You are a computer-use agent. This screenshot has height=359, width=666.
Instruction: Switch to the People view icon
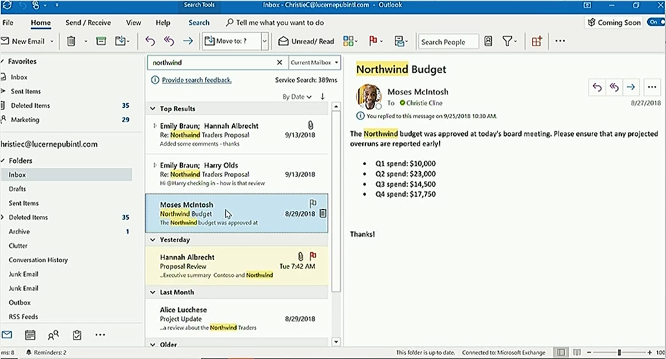53,335
